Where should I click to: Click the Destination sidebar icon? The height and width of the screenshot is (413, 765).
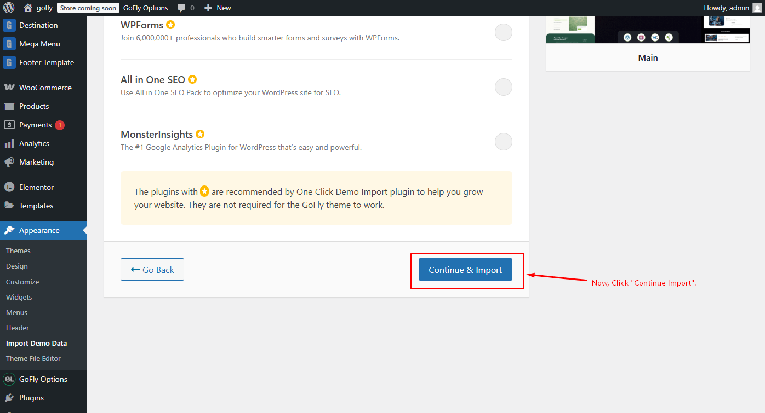click(9, 25)
